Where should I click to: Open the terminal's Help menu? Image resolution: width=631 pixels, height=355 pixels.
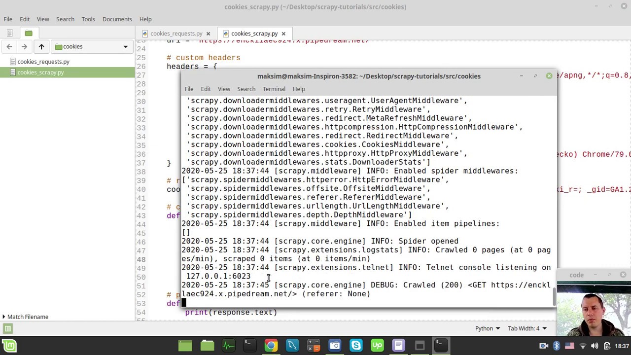click(299, 89)
